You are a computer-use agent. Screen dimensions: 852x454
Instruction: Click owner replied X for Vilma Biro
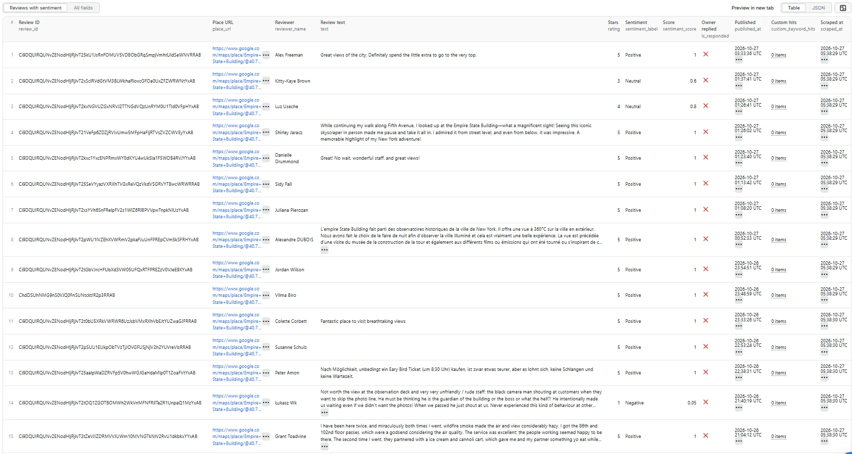[x=706, y=294]
